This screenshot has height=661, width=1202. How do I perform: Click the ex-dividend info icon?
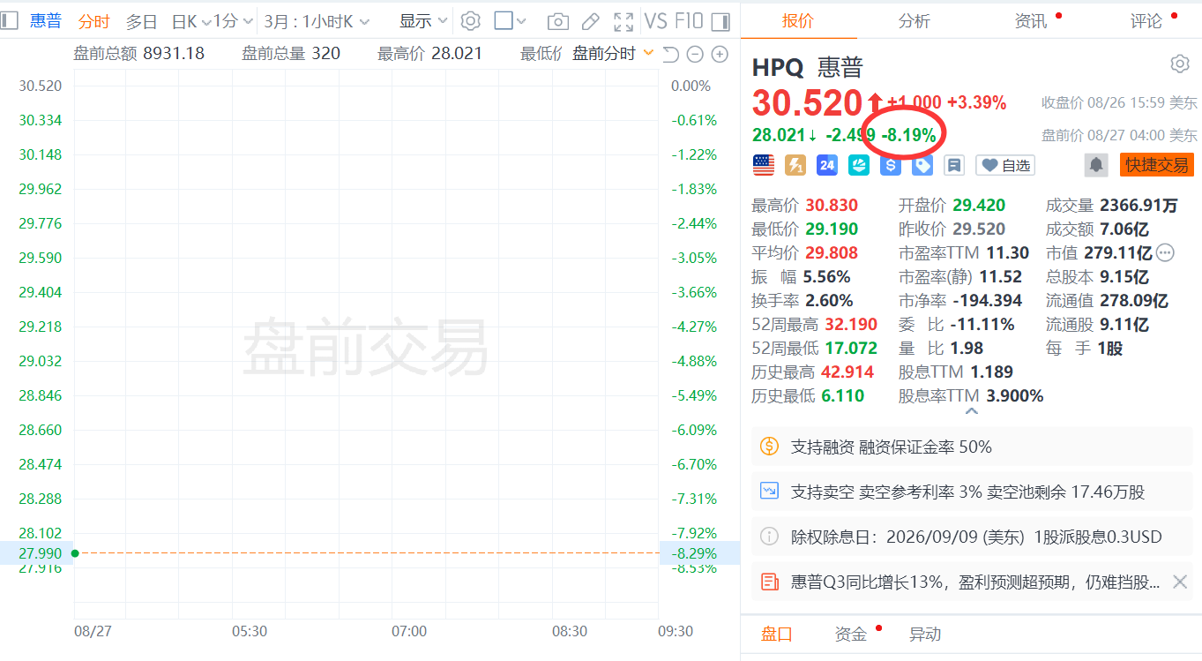769,537
